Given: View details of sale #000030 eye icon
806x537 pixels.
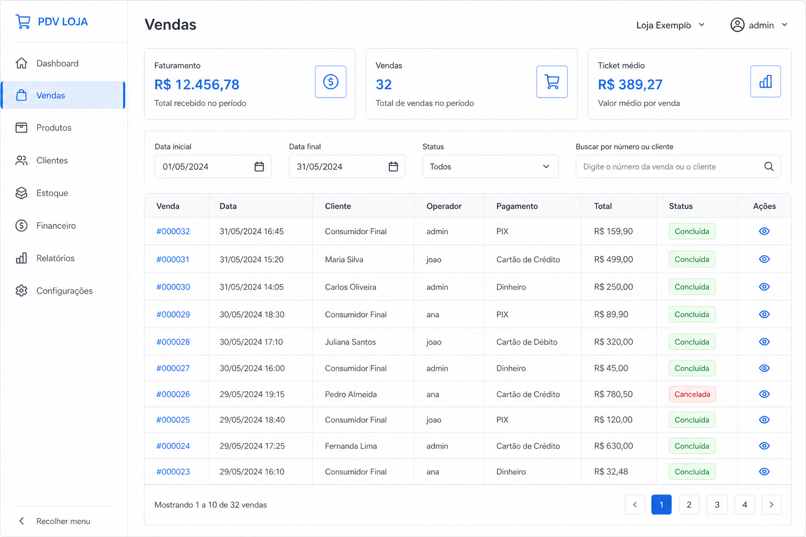Looking at the screenshot, I should coord(765,287).
